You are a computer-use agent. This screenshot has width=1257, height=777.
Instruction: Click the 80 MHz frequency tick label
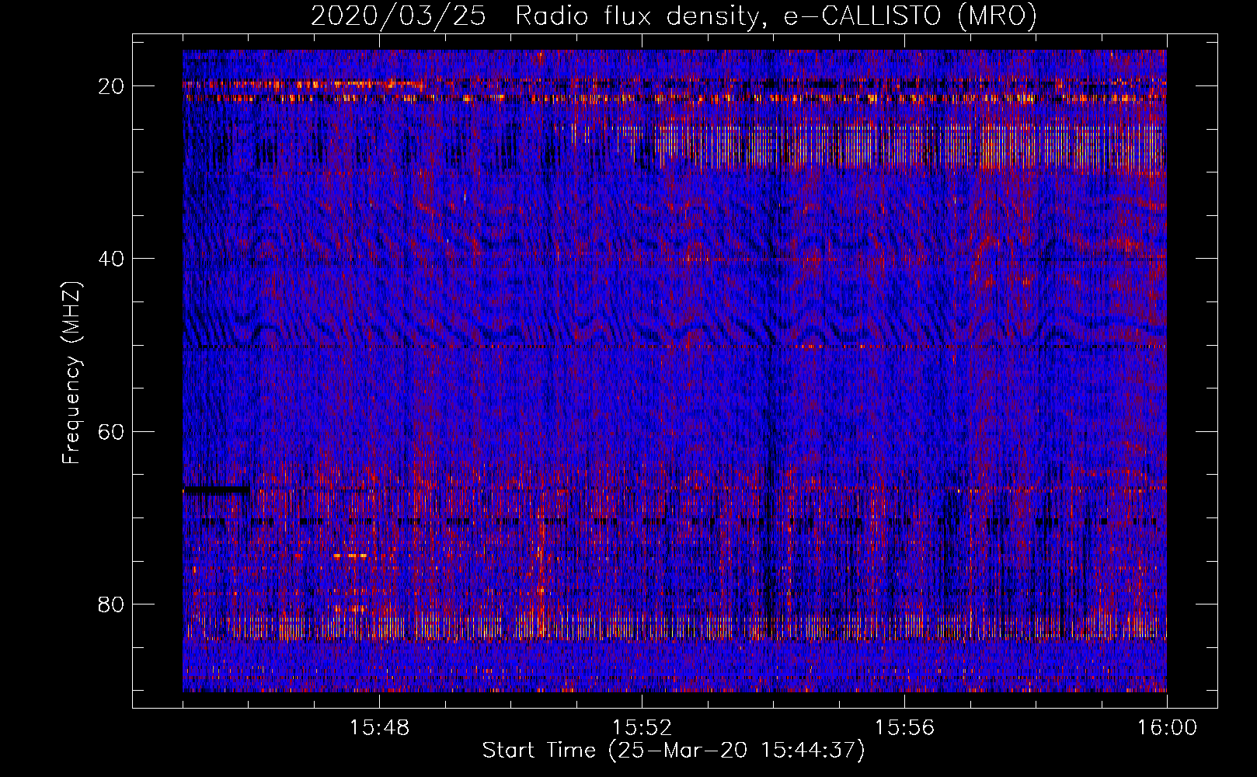tap(112, 604)
